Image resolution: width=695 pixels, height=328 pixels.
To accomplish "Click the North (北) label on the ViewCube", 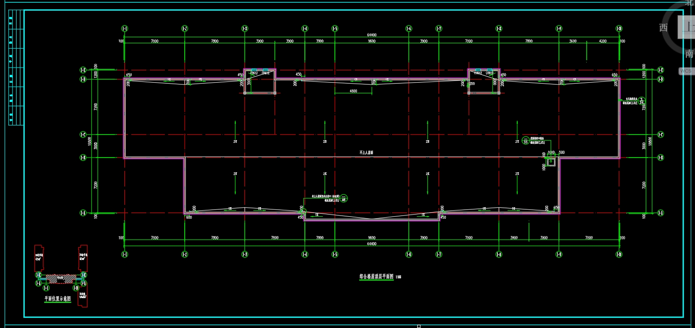I will (x=689, y=3).
